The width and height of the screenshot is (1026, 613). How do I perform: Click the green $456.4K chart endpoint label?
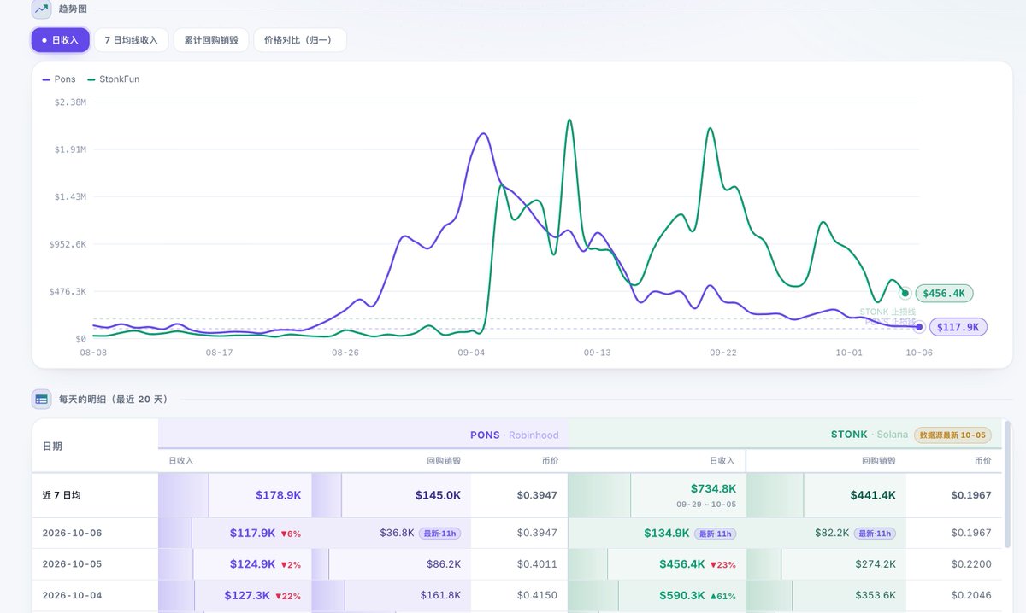click(x=944, y=294)
